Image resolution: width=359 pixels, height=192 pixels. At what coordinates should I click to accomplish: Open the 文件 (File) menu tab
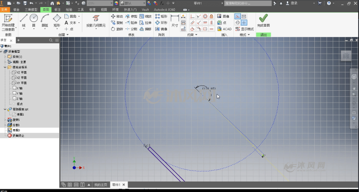click(4, 10)
